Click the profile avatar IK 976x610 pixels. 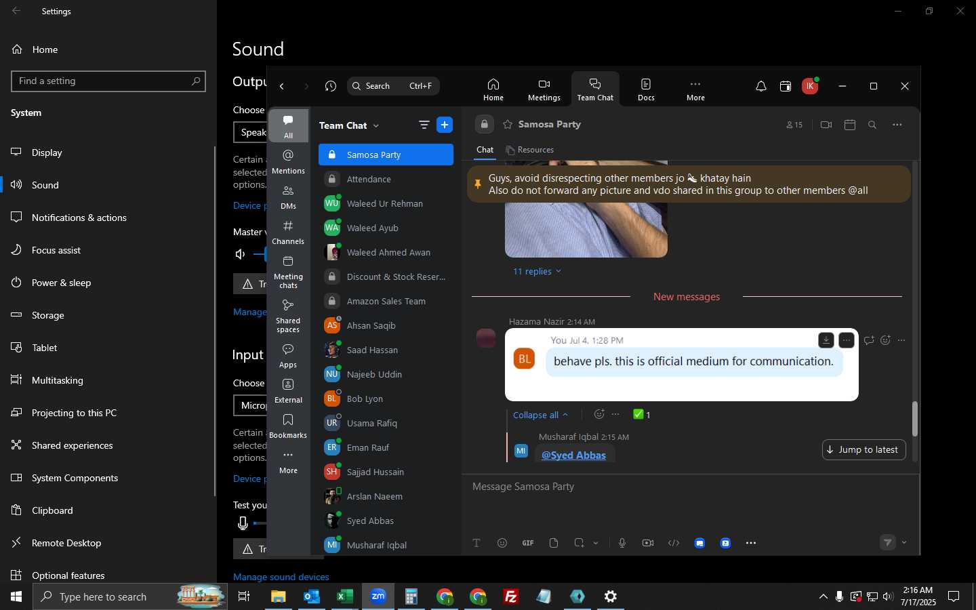point(810,86)
